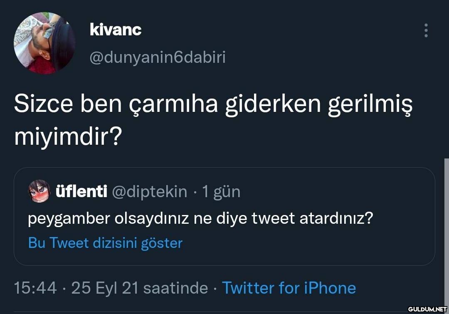Open the "Twitter for iPhone" source link
This screenshot has width=449, height=314.
point(289,288)
